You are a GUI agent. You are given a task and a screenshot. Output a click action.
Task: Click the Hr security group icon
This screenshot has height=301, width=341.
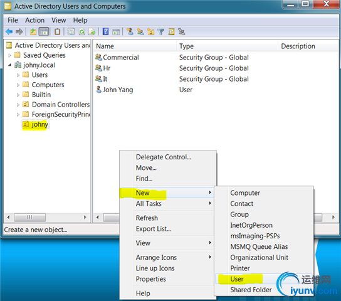pos(98,68)
